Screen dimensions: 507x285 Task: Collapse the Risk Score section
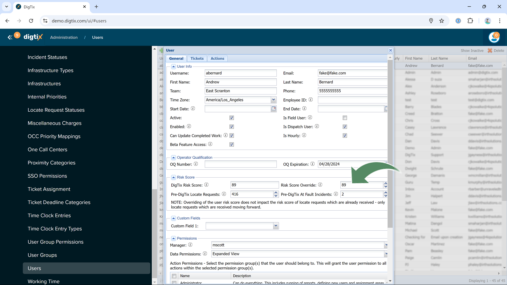click(173, 177)
